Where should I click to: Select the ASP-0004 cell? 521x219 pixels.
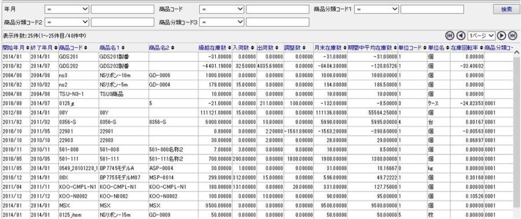click(x=173, y=168)
